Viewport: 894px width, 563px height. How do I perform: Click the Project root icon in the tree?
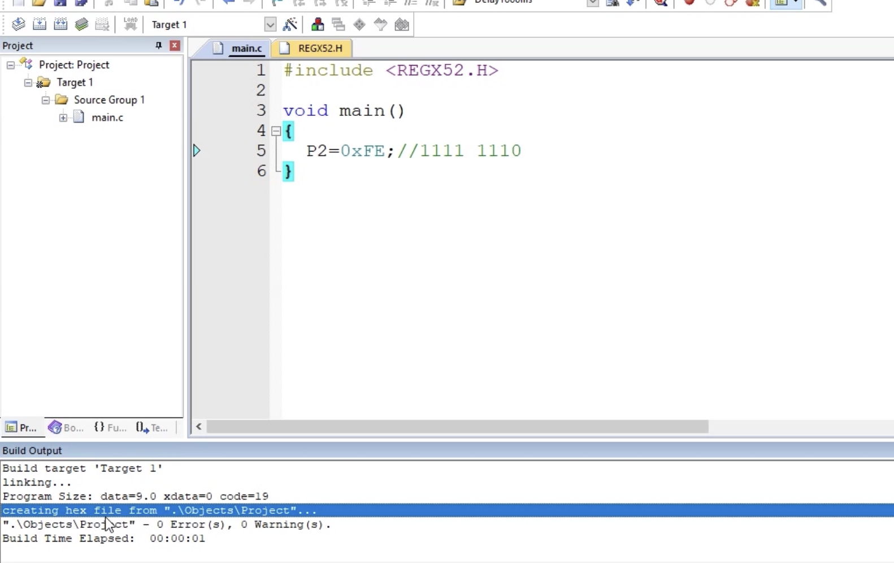pyautogui.click(x=26, y=64)
